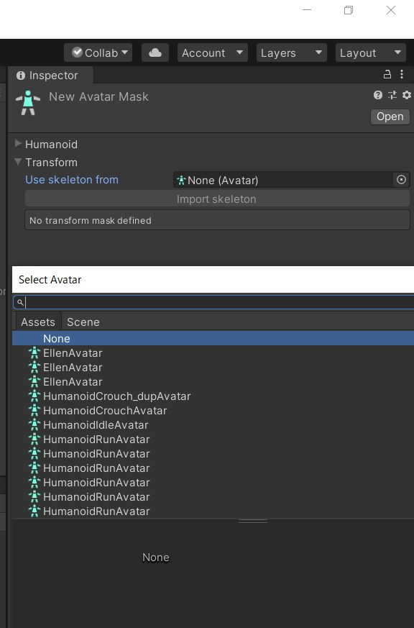Focus the Select Avatar search field
Viewport: 414px width, 628px height.
tap(213, 302)
